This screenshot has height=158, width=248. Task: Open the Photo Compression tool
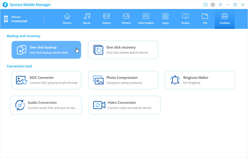coord(123,80)
